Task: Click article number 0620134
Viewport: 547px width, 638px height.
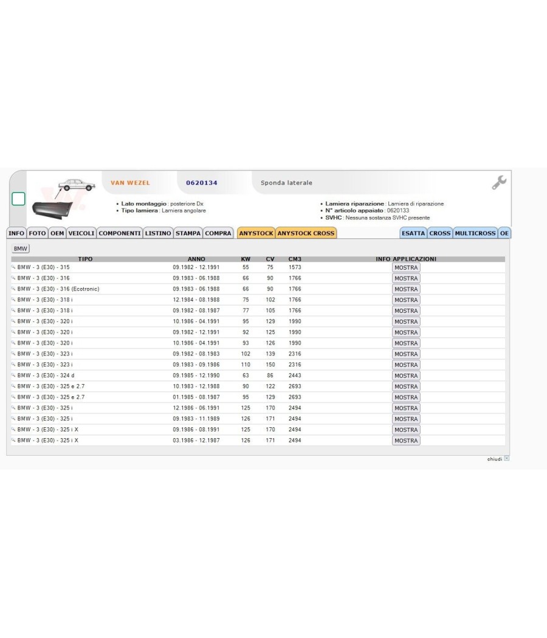Action: [202, 183]
